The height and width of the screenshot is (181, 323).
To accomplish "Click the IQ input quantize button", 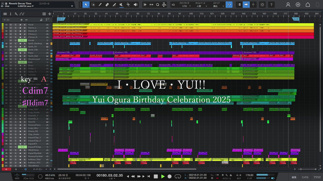I will (173, 5).
